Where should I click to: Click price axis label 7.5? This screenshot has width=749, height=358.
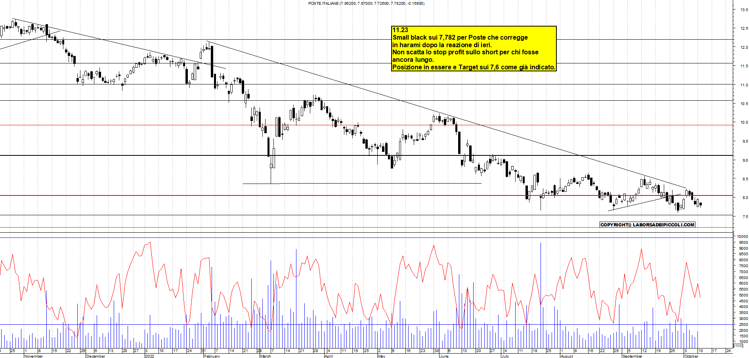pos(745,217)
